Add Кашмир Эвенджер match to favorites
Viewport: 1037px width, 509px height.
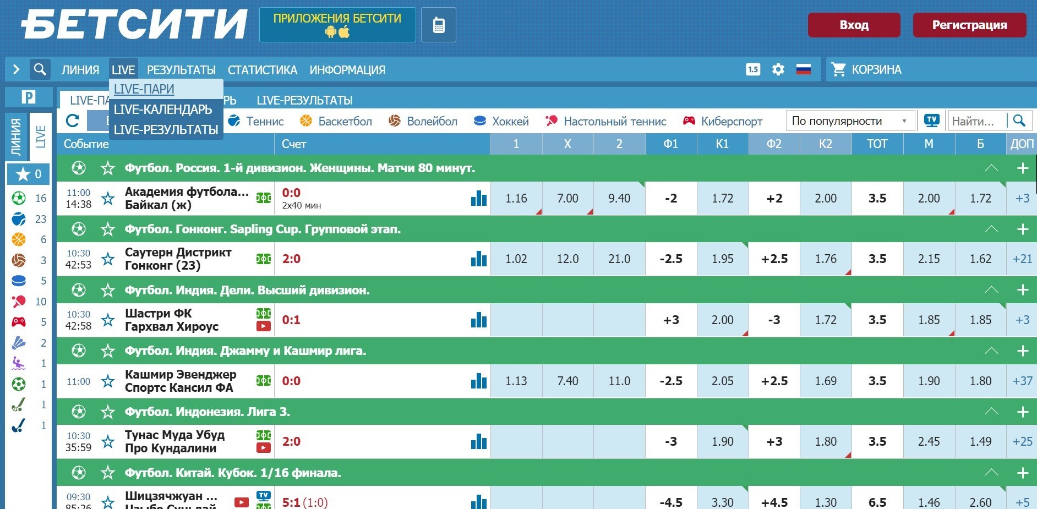click(108, 381)
